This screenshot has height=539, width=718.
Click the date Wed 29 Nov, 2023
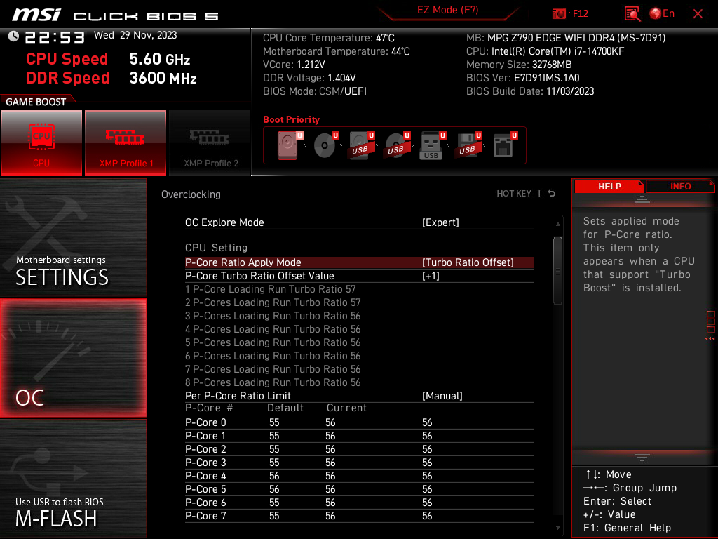[x=135, y=35]
